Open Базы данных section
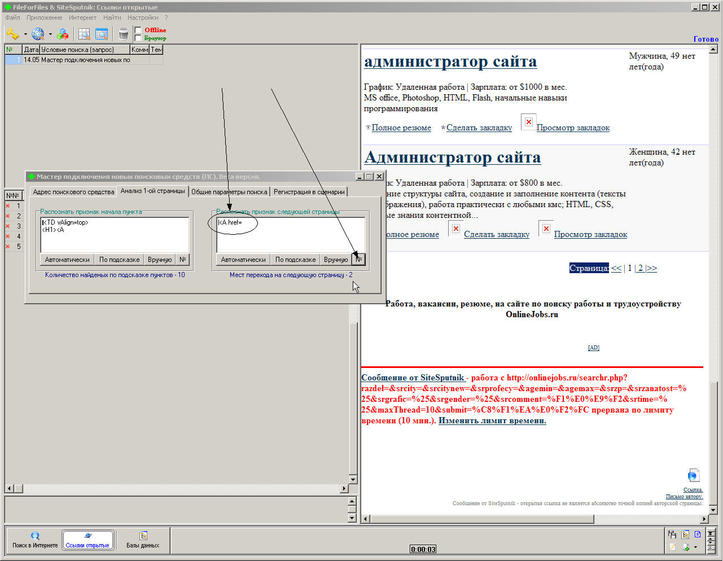The width and height of the screenshot is (723, 561). 143,540
